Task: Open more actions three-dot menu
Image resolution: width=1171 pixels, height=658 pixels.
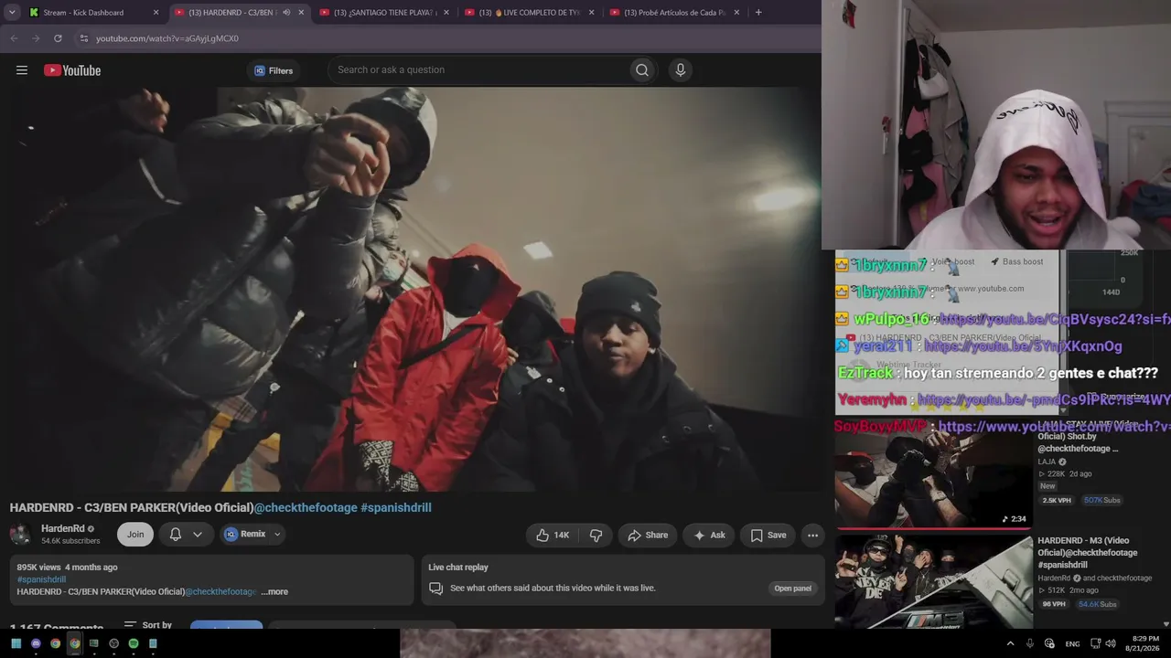Action: (812, 536)
